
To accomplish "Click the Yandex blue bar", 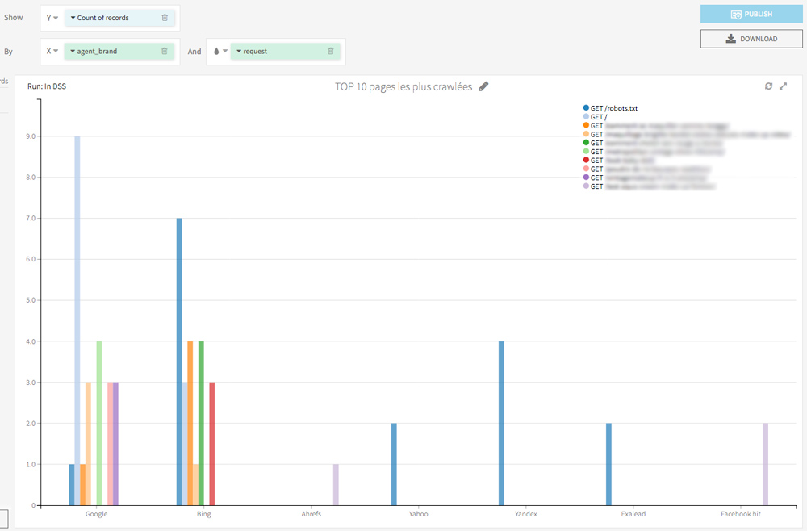I will click(501, 423).
